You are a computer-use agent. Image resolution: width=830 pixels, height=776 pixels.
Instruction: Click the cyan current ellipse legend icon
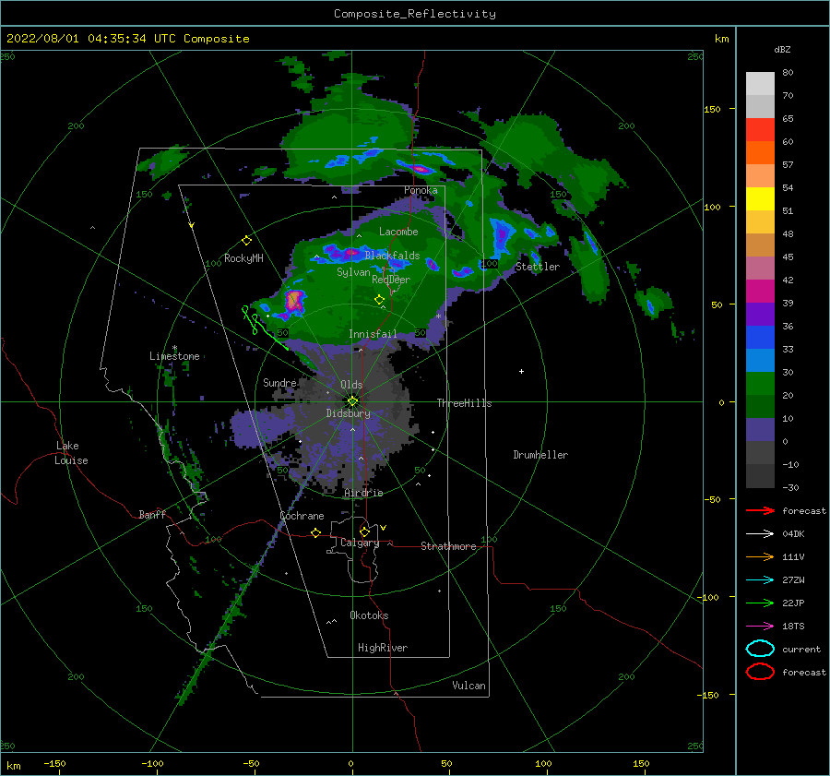point(760,649)
